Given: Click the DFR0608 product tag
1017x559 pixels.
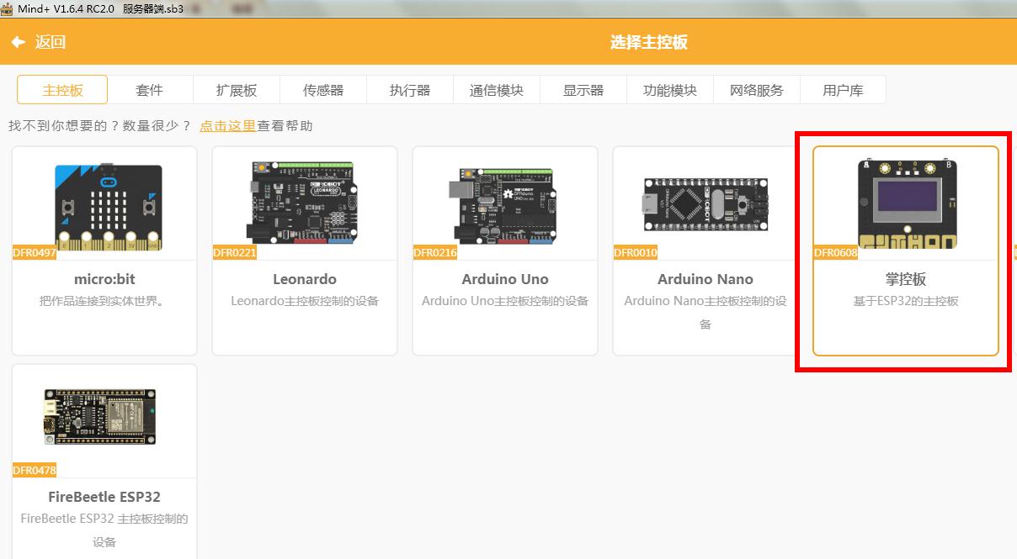Looking at the screenshot, I should (x=836, y=253).
